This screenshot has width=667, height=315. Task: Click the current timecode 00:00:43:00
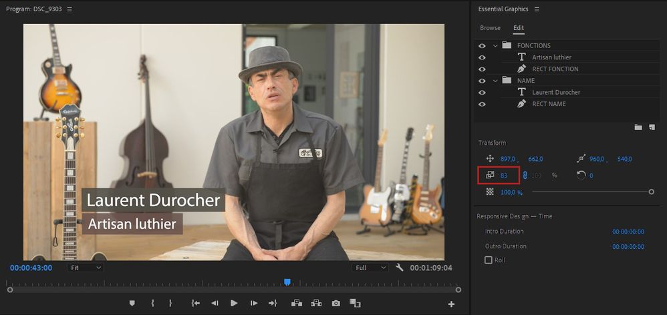pyautogui.click(x=31, y=268)
